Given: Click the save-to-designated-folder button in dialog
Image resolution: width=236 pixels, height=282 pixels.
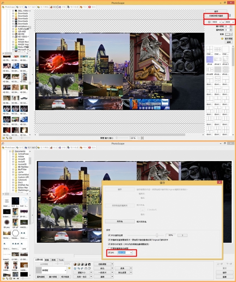Looking at the screenshot, I should 120,205.
